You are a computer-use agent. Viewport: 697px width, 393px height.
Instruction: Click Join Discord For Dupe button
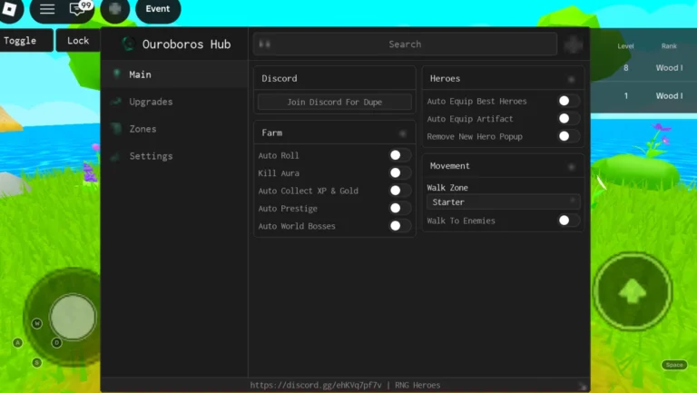334,102
